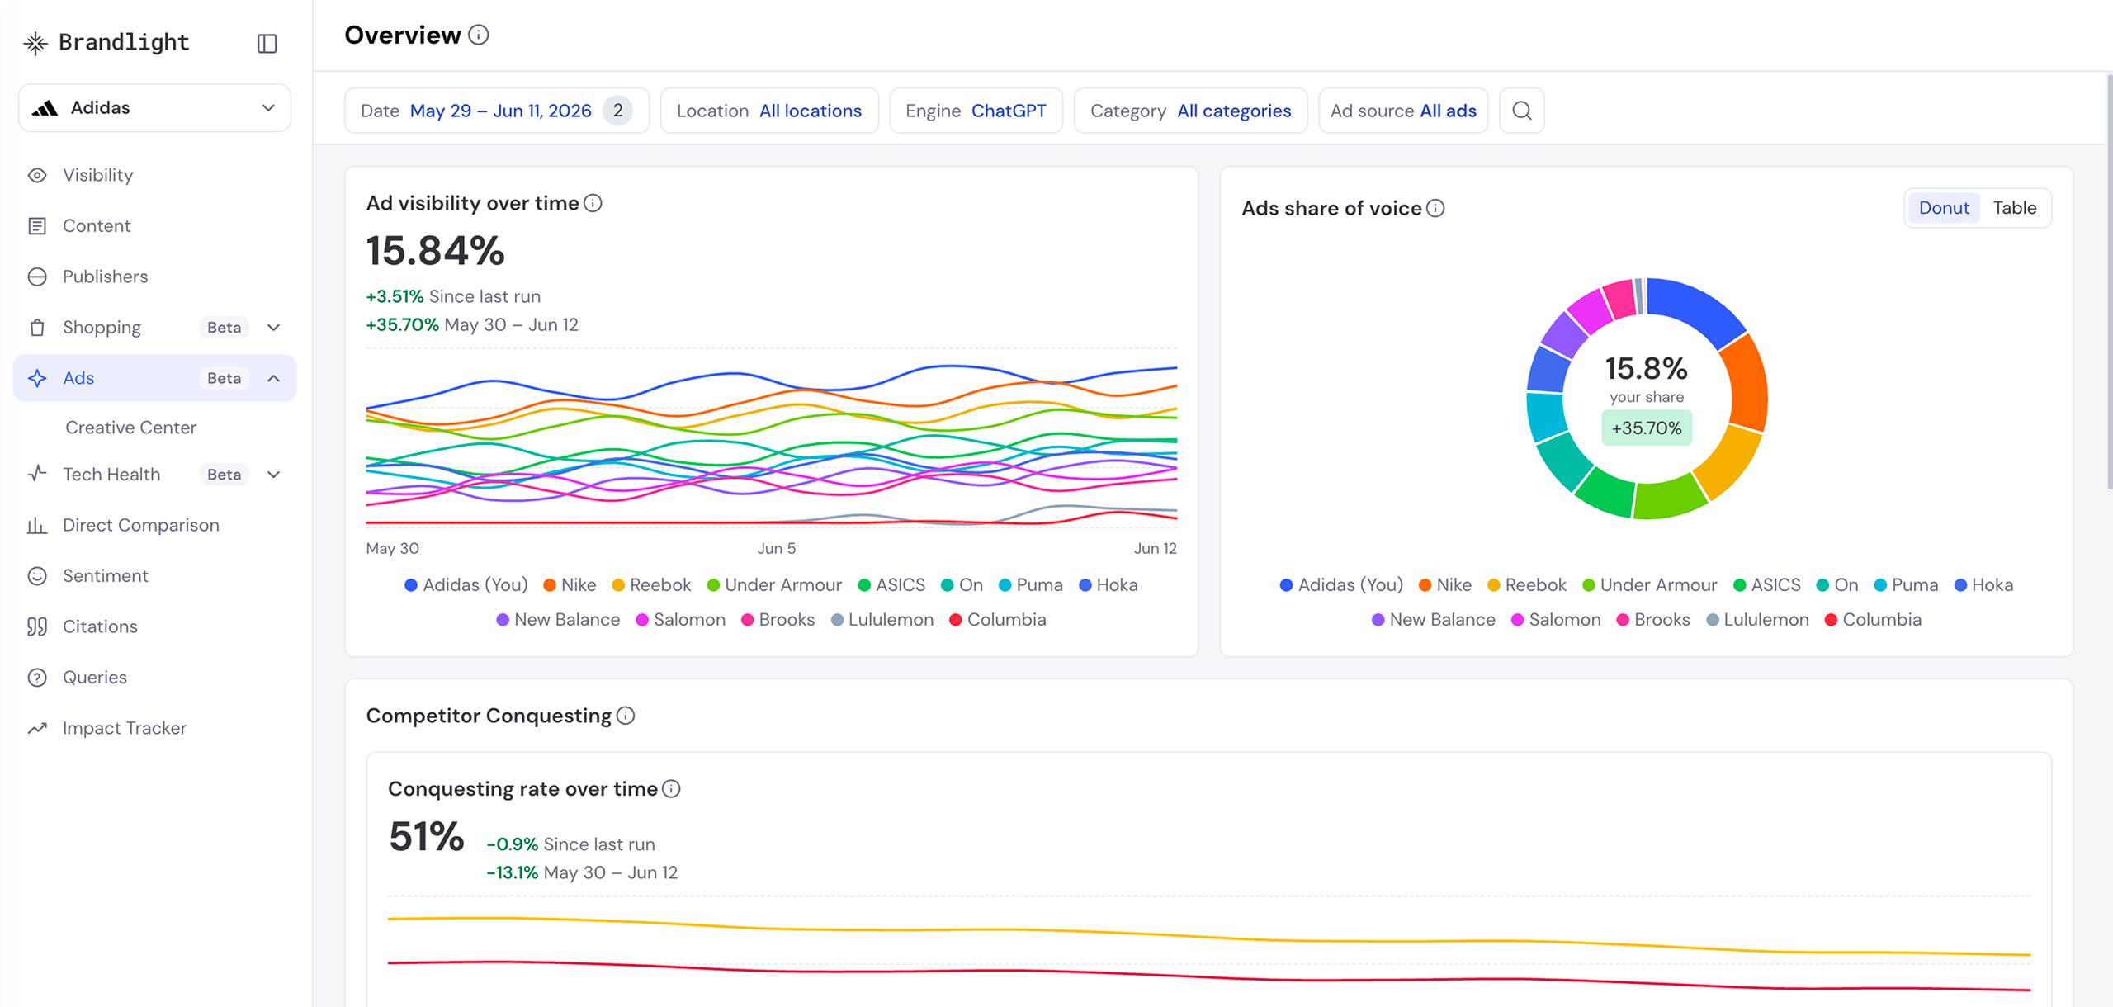
Task: Open the Engine ChatGPT filter
Action: (976, 111)
